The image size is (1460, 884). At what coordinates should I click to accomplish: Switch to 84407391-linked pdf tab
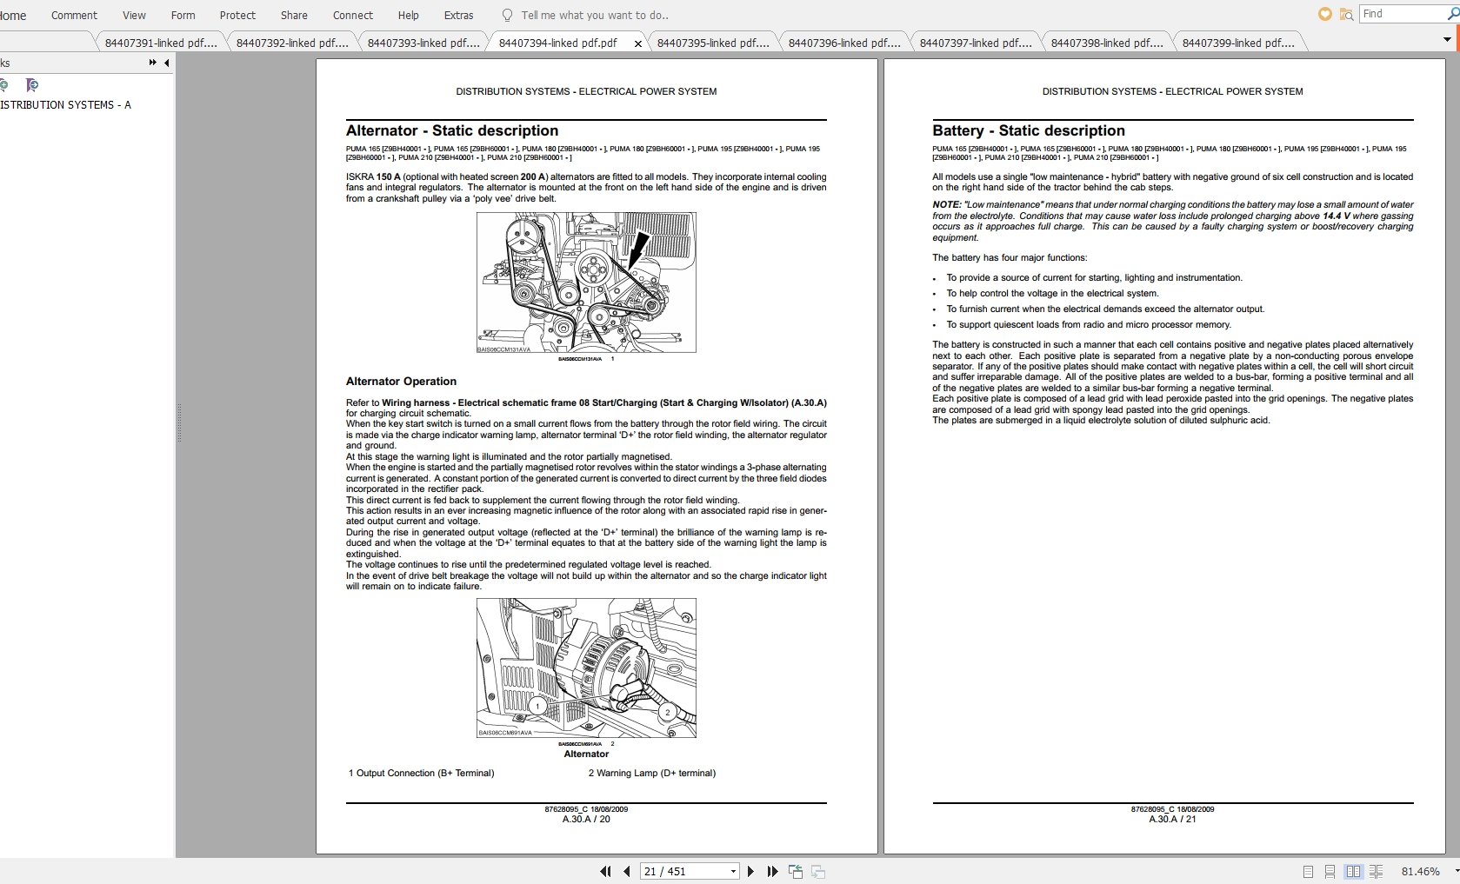coord(161,43)
